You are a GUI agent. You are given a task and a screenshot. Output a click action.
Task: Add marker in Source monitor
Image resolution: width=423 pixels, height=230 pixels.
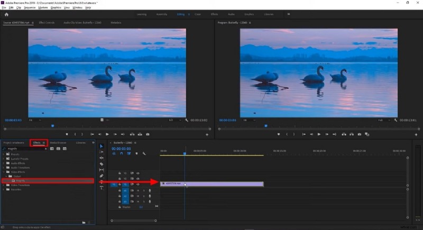(67, 134)
